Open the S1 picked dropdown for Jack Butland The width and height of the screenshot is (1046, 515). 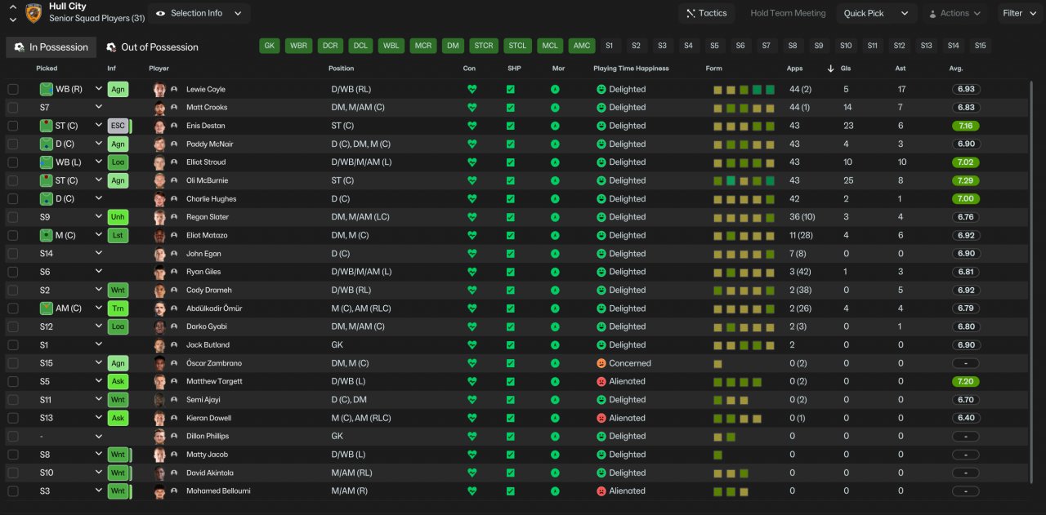tap(99, 345)
